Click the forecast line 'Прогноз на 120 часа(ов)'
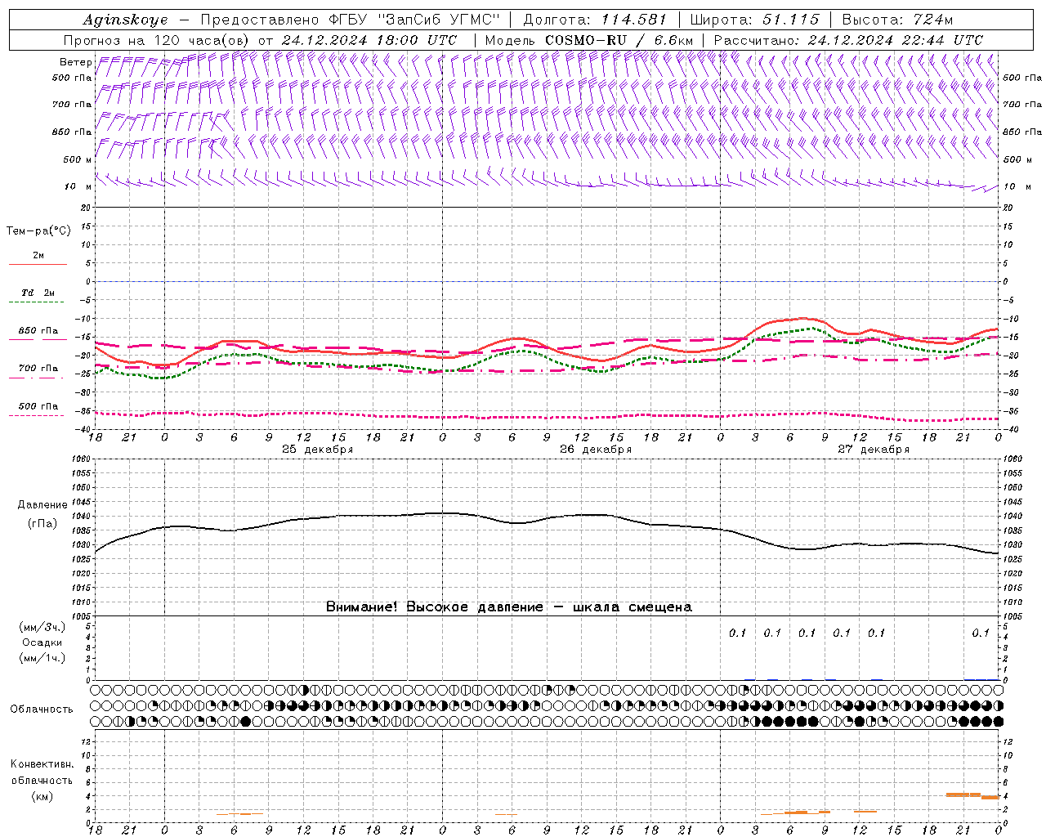1046x837 pixels. 157,40
